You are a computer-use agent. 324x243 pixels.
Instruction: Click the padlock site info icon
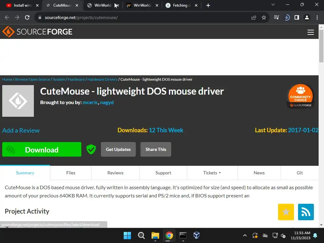40,18
